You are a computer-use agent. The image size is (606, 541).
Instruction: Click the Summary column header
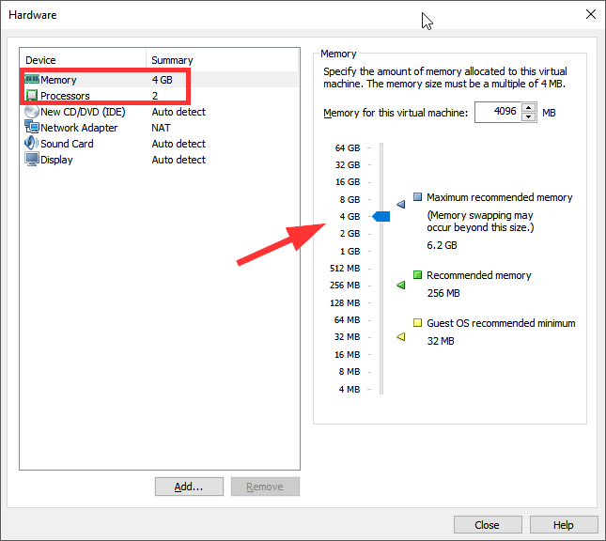tap(223, 60)
